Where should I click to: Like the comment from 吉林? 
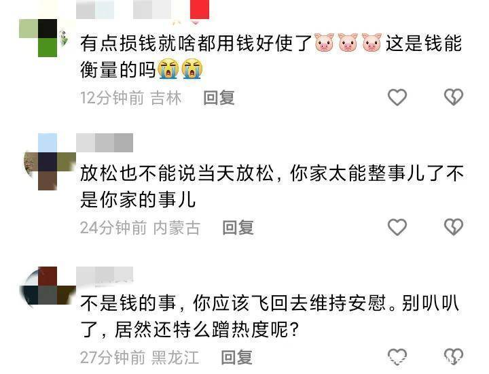(x=397, y=97)
